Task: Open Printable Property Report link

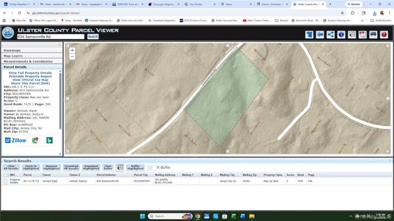Action: [x=31, y=76]
